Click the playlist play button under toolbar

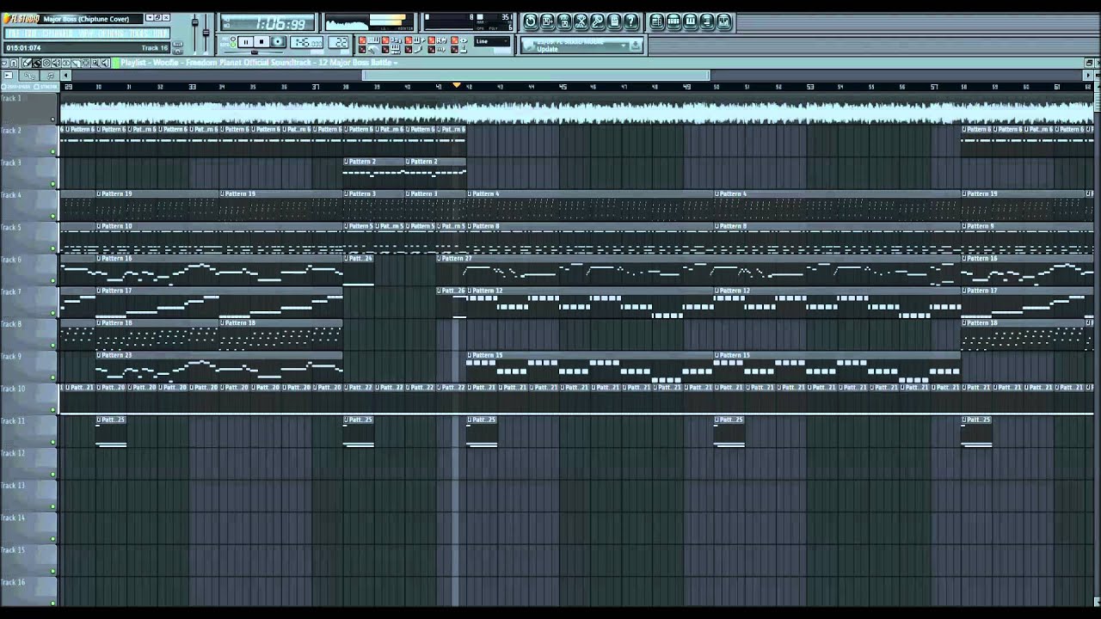[x=8, y=75]
